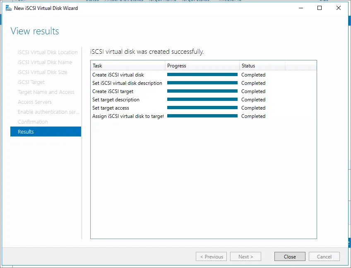Viewport: 351px width, 268px height.
Task: Click the Next button
Action: [x=245, y=256]
